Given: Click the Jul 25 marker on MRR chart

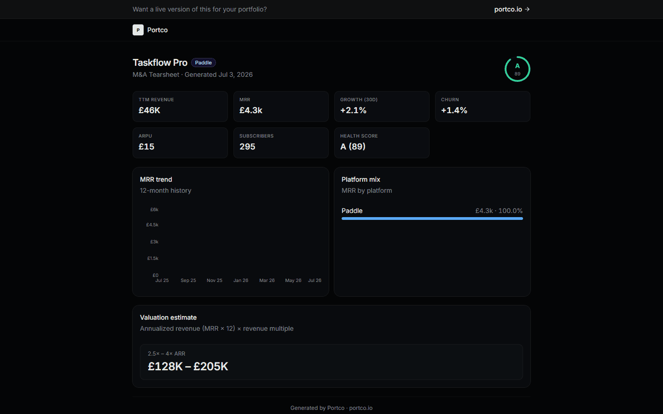Looking at the screenshot, I should (162, 280).
